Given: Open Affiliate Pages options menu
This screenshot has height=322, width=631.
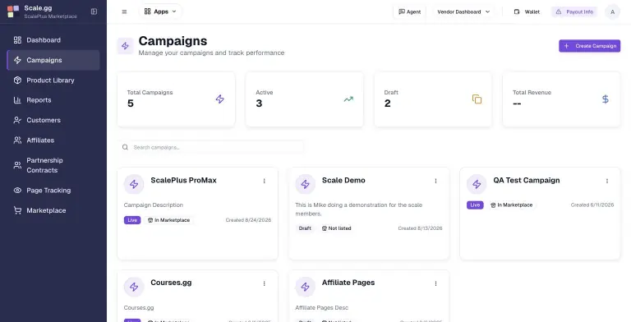Looking at the screenshot, I should tap(435, 283).
